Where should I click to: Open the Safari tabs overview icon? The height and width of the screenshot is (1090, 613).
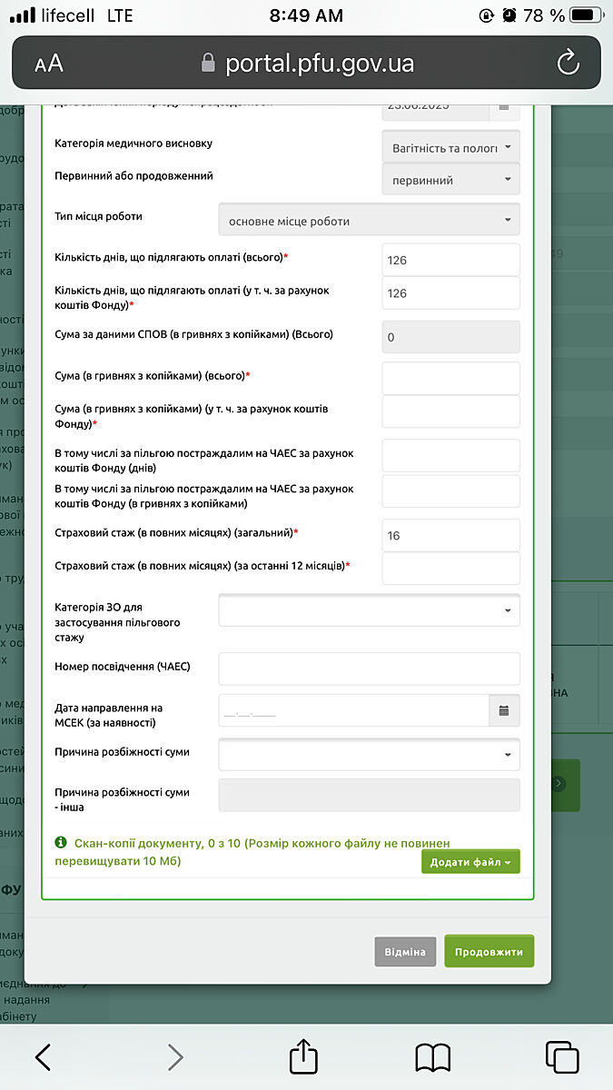pos(562,1056)
